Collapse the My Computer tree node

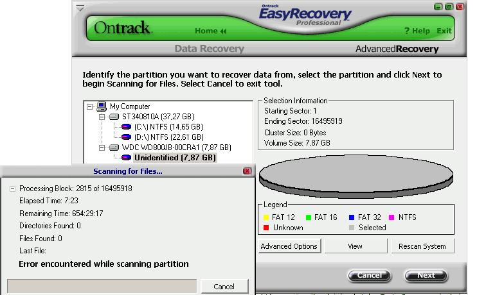point(89,106)
